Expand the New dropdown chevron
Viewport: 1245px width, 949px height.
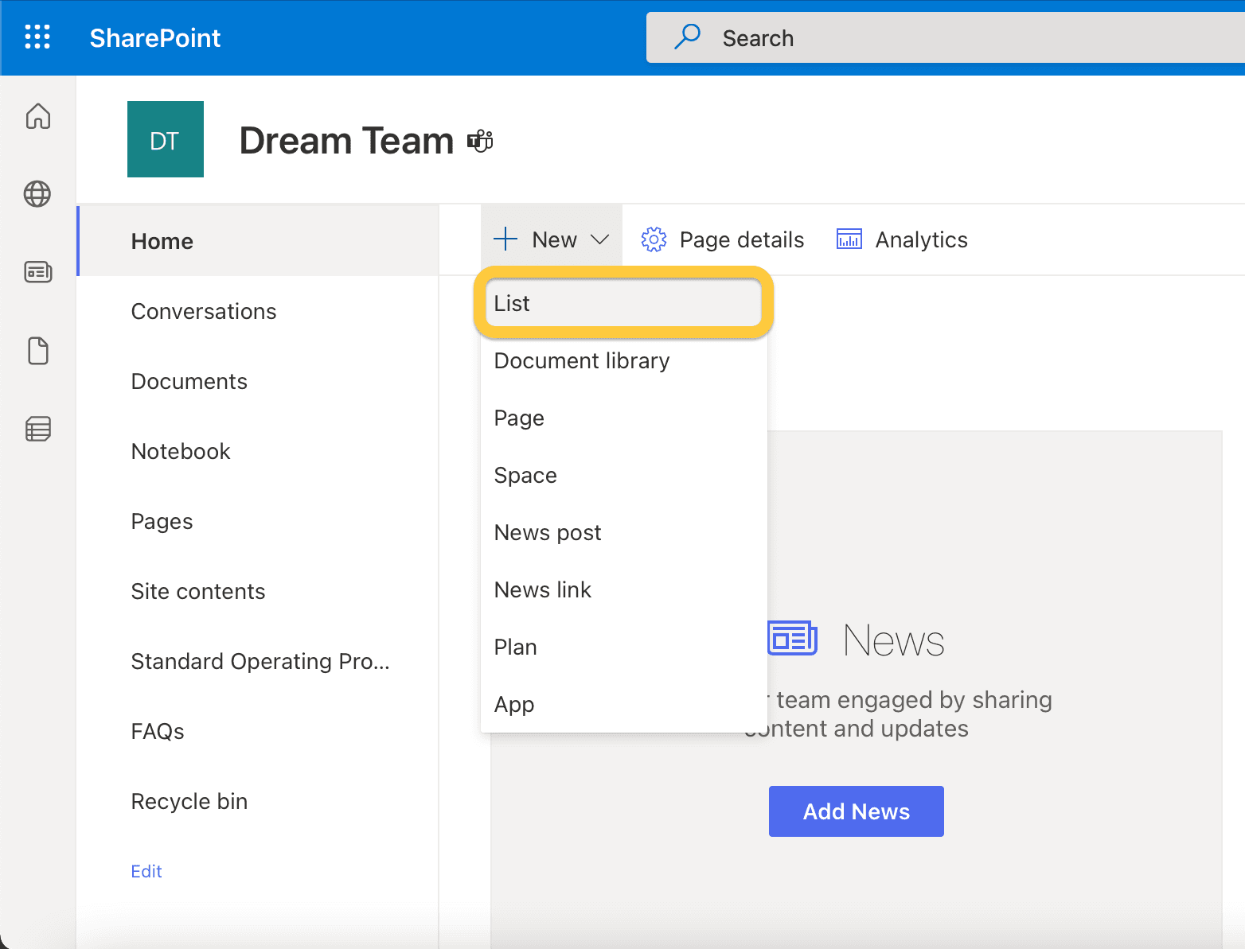click(x=599, y=239)
